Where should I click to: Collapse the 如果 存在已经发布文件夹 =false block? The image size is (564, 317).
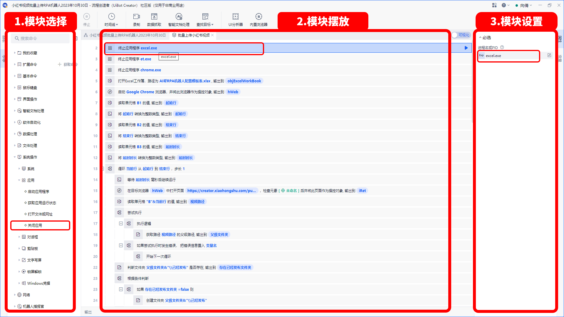click(121, 289)
